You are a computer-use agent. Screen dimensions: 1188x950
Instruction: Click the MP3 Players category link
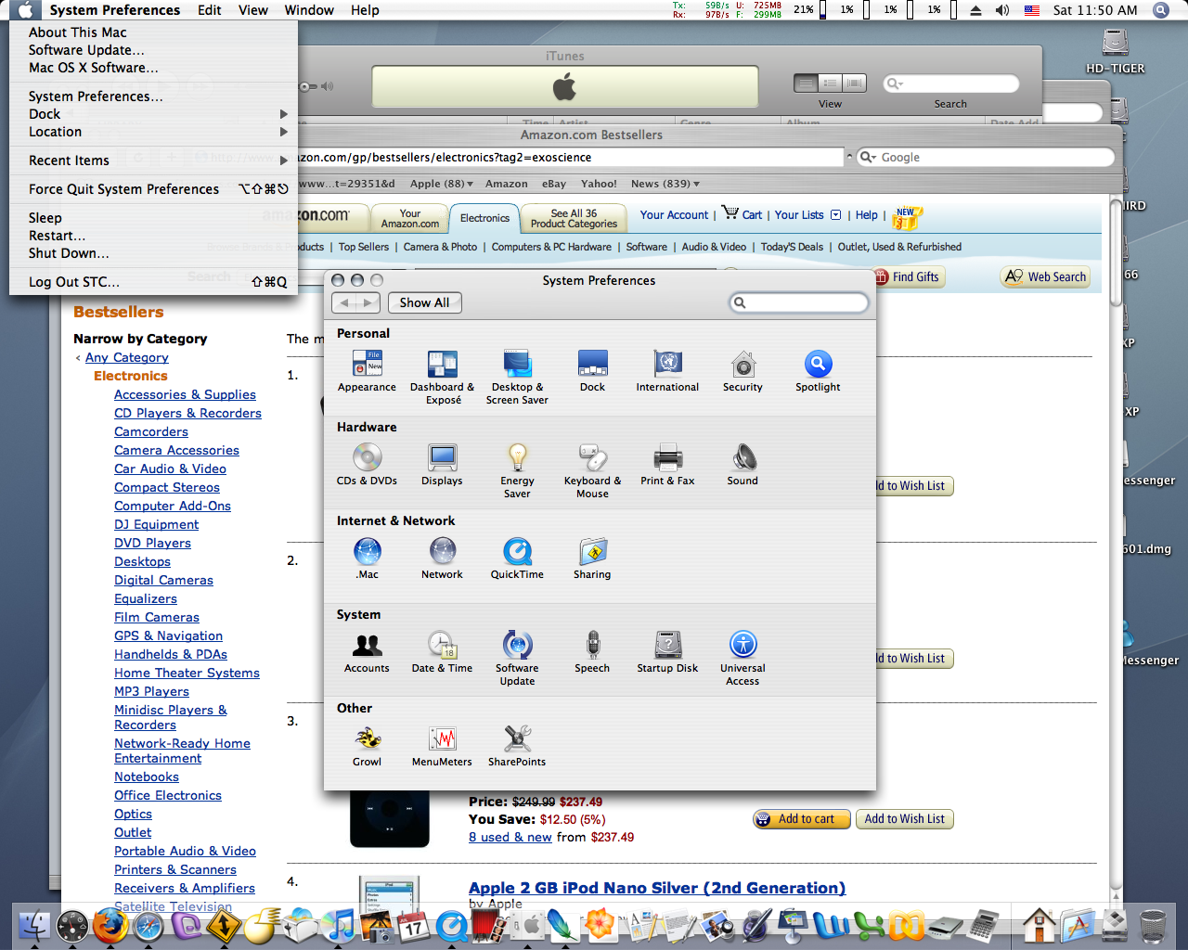click(x=151, y=691)
